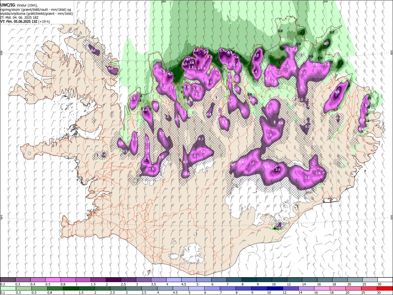393x295 pixels.
Task: Select the "2.9" snowfall value on the map
Action: (x=278, y=169)
